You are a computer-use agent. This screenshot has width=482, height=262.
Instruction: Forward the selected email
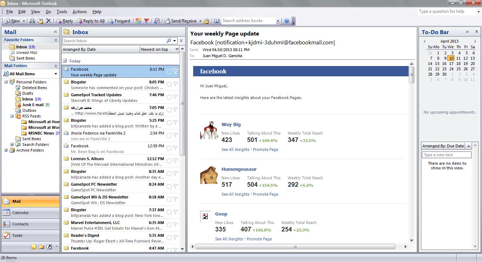point(119,21)
